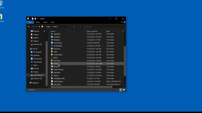The height and width of the screenshot is (113, 202).
Task: Select Music folder in file list
Action: click(56, 58)
